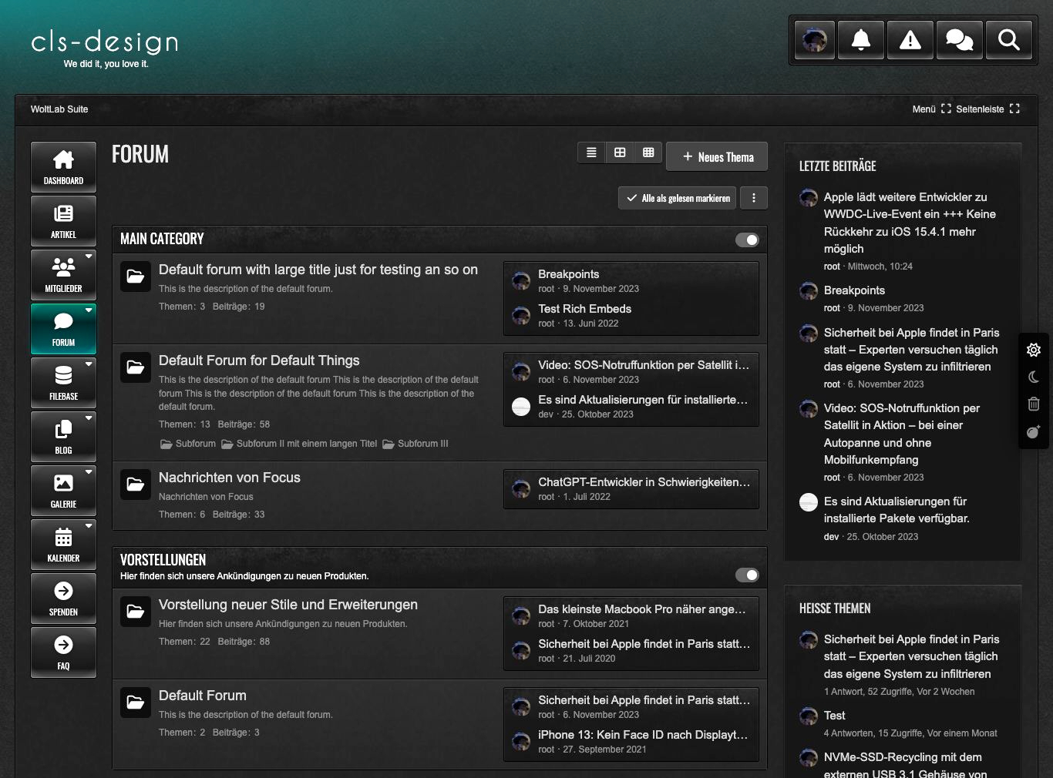The height and width of the screenshot is (778, 1053).
Task: Click the warning triangle moderation icon
Action: 910,40
